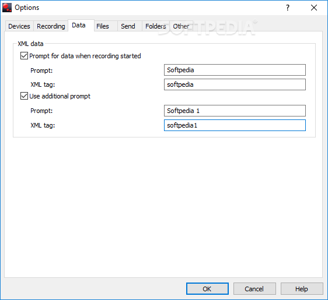Select the Data tab
The image size is (328, 300).
81,26
